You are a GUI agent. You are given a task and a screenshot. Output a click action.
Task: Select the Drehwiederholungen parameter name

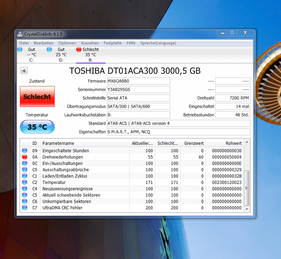coord(63,157)
